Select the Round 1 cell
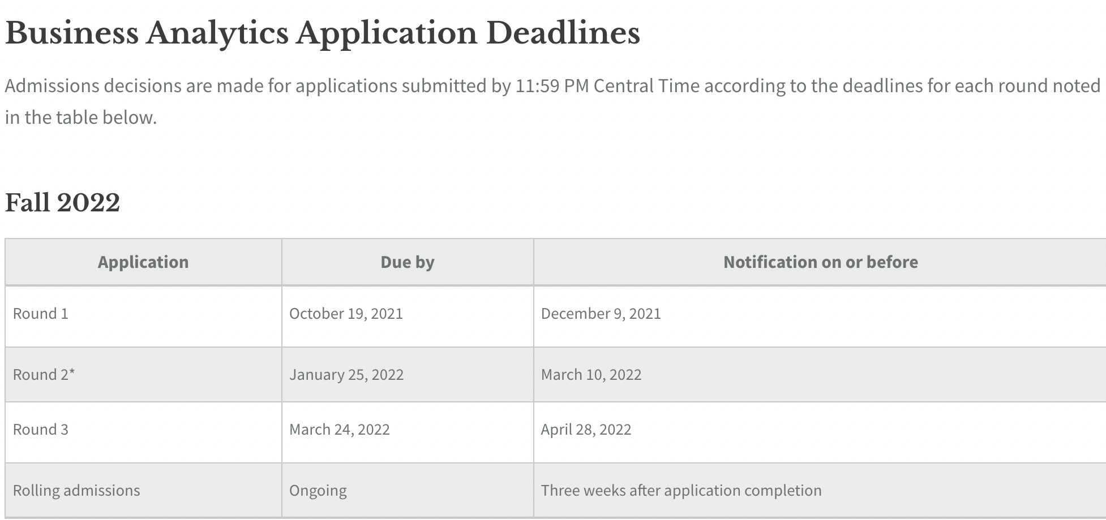The height and width of the screenshot is (520, 1106). point(41,314)
